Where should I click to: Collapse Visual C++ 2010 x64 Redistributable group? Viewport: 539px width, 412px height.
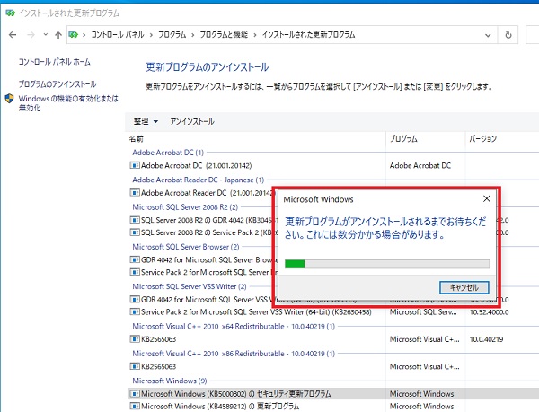point(234,326)
